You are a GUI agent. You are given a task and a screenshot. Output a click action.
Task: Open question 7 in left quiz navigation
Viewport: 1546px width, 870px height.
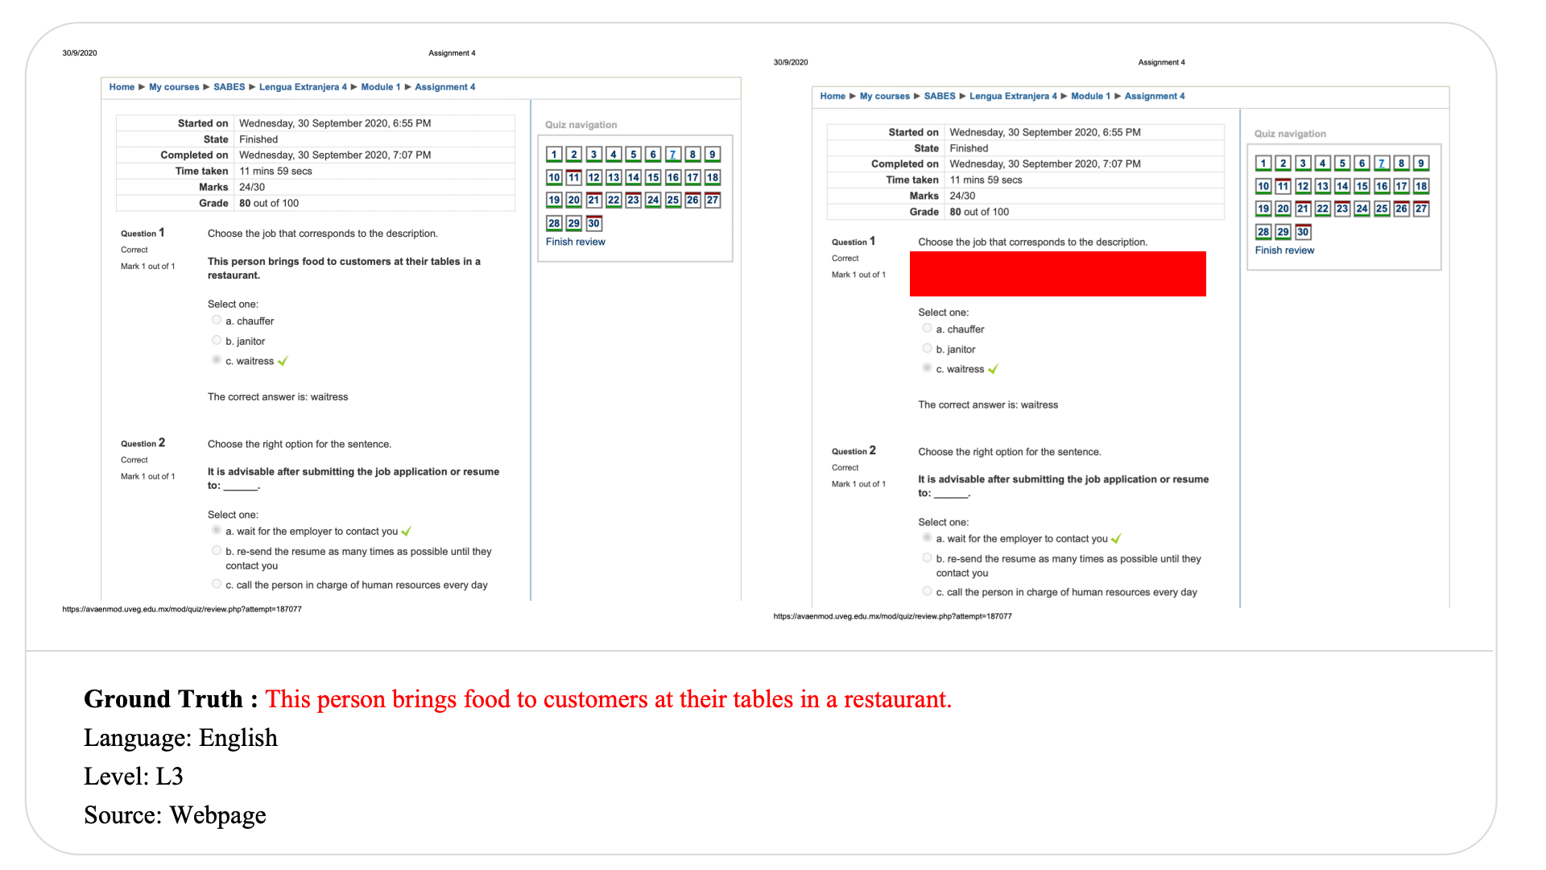tap(672, 155)
